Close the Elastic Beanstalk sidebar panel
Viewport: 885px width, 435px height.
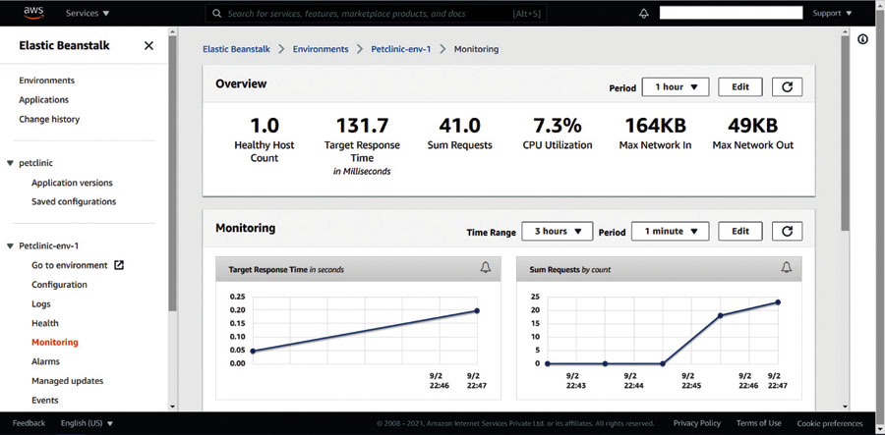[x=148, y=46]
